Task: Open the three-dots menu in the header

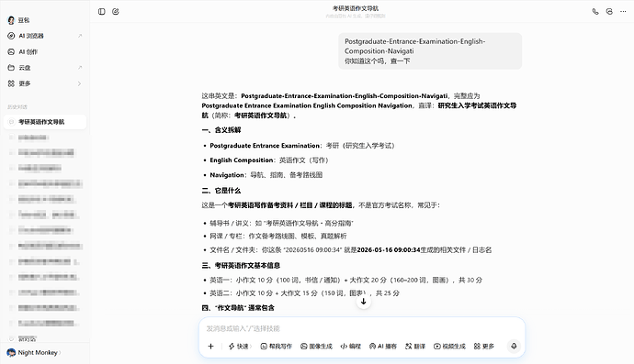Action: pos(623,12)
